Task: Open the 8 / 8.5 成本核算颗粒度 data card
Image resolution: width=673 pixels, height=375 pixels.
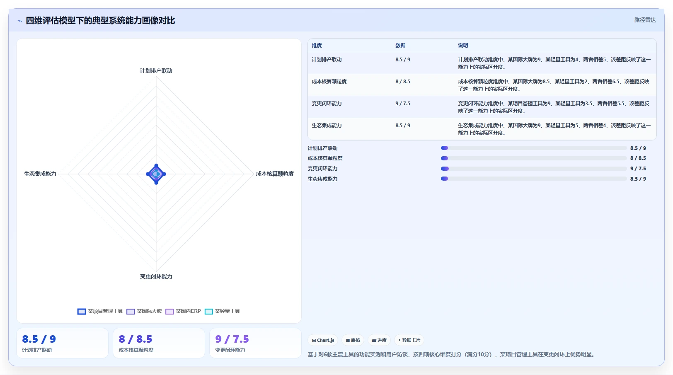Action: click(159, 343)
